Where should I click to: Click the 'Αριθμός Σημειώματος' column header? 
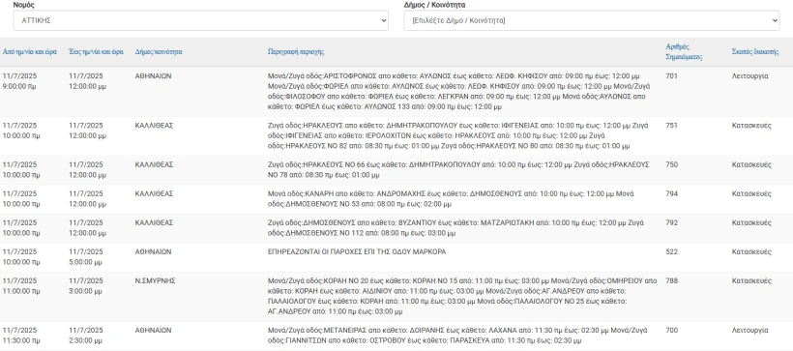684,51
